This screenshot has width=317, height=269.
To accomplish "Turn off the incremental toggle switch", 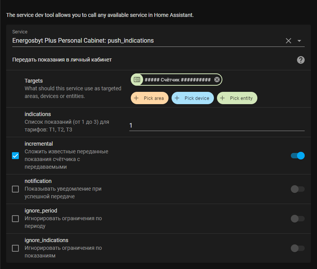I will point(298,156).
